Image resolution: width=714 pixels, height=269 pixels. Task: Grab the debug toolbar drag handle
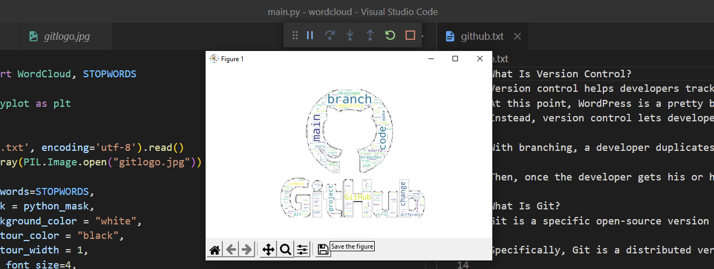click(x=295, y=35)
